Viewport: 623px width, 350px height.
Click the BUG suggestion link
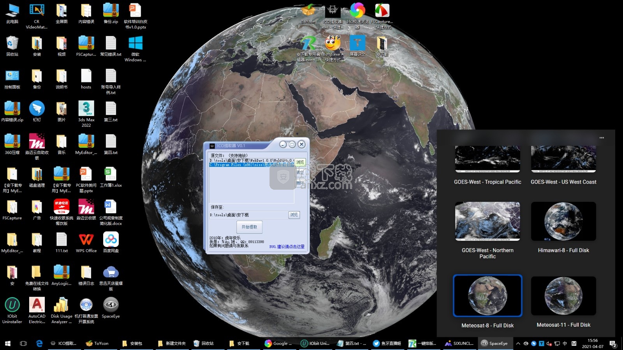coord(287,247)
